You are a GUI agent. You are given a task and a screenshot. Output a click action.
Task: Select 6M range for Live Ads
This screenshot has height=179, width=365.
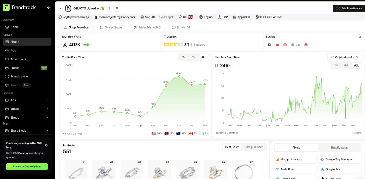click(x=346, y=65)
